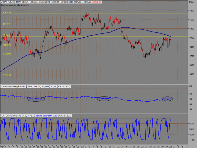
Task: Click the bar chart icon before DAX Futures title
Action: pyautogui.click(x=2, y=2)
